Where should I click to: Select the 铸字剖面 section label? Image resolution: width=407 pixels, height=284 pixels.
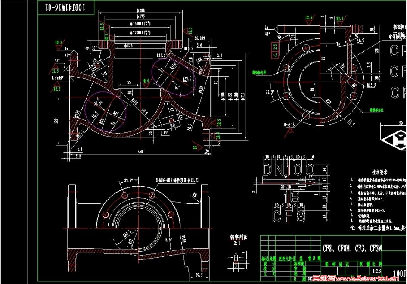[x=239, y=237]
